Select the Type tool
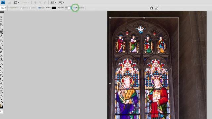 click(x=1, y=75)
